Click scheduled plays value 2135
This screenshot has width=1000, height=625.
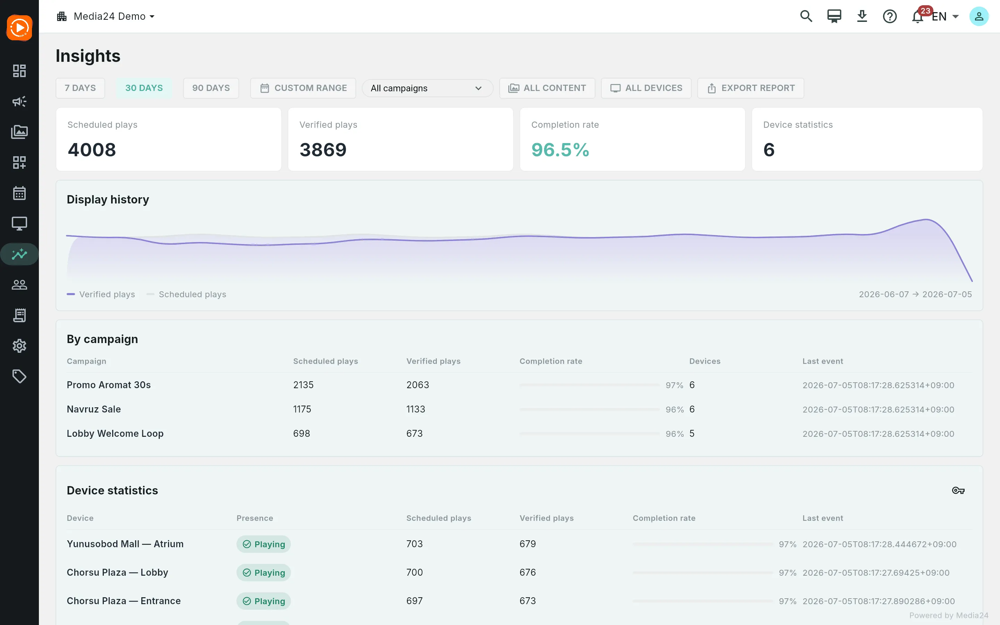tap(303, 385)
